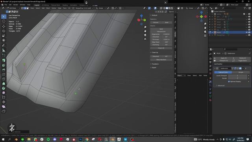Open the outliner filter funnel
Image resolution: width=252 pixels, height=142 pixels.
pos(245,8)
